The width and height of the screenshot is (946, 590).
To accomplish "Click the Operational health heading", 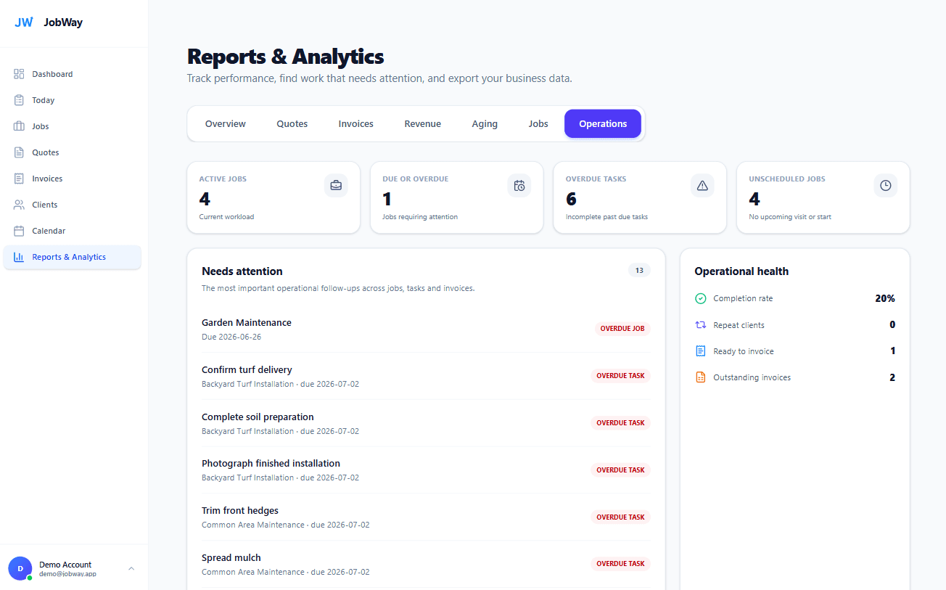I will tap(741, 271).
